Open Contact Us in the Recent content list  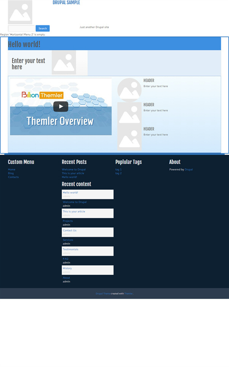click(69, 231)
